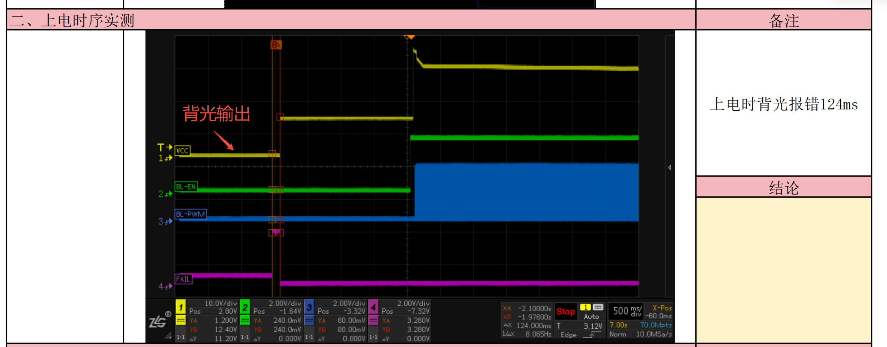
Task: Select the magenta channel 4 indicator
Action: coord(373,308)
